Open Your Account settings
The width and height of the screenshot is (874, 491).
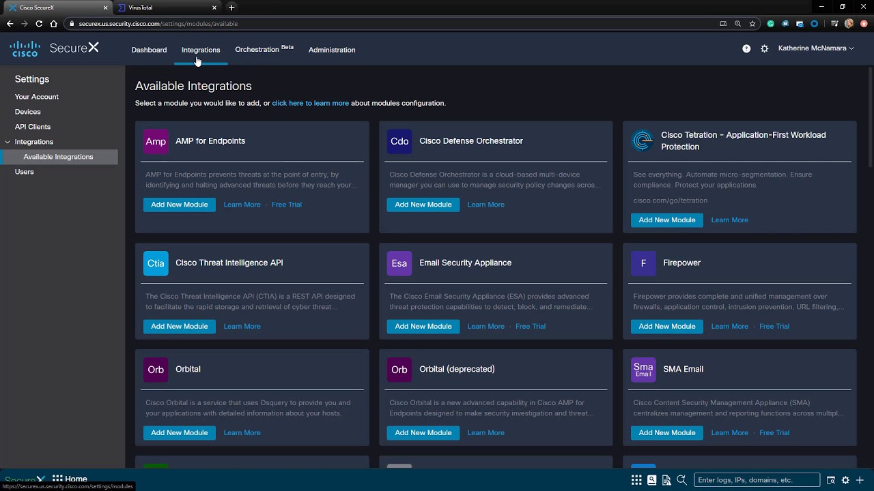(x=37, y=97)
